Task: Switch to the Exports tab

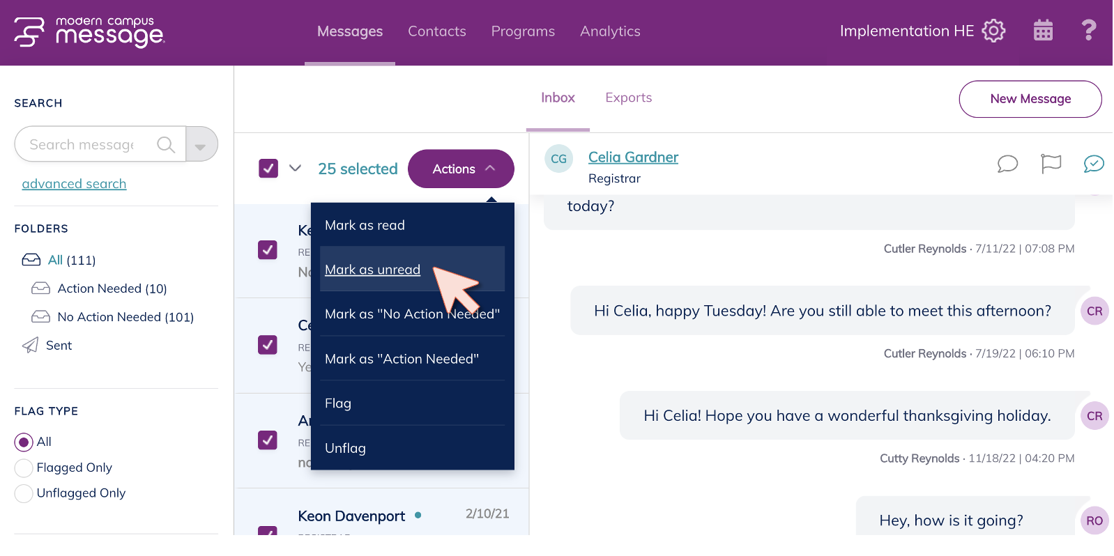Action: point(628,98)
